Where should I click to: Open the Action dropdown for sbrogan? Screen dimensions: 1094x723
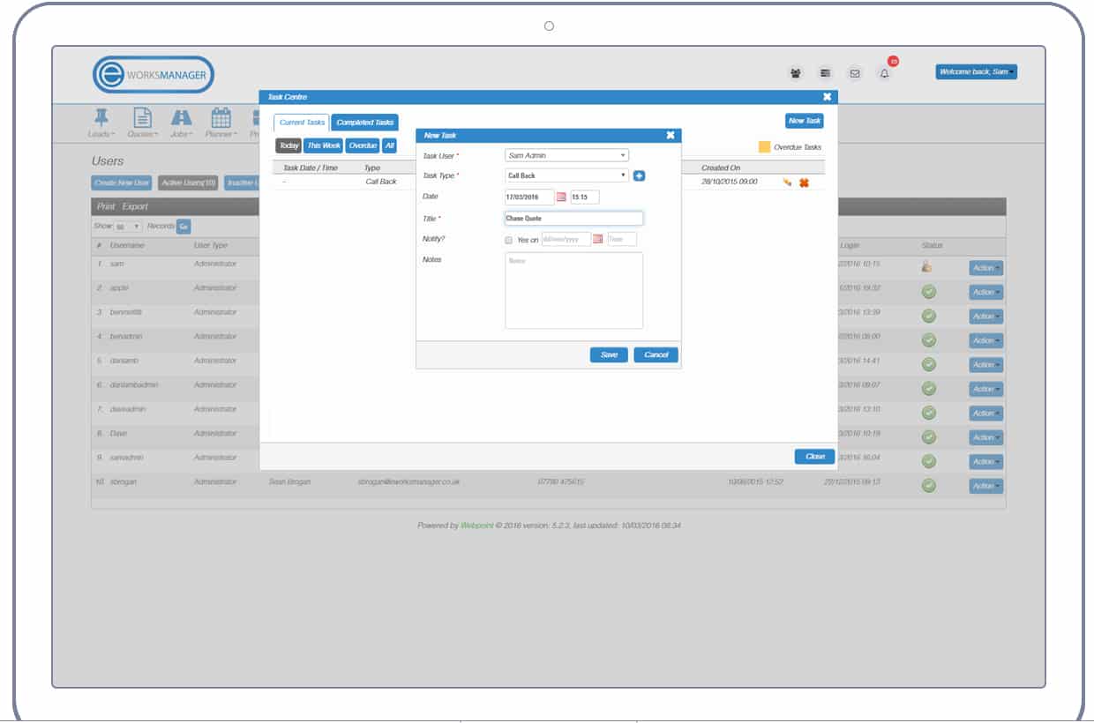(985, 486)
